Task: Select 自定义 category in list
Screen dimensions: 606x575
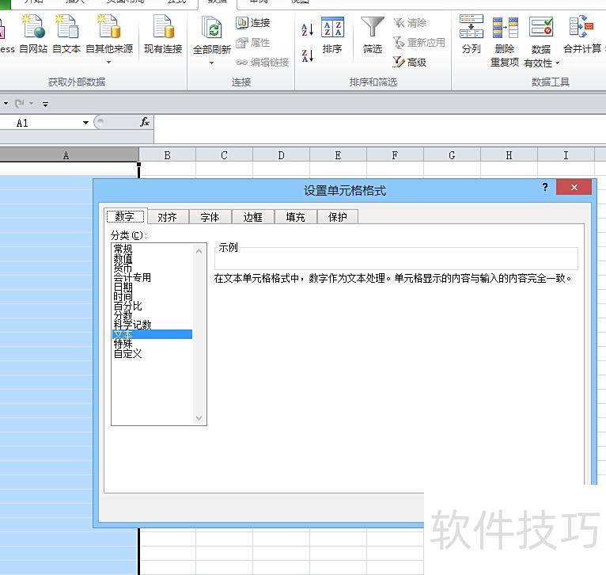Action: [x=152, y=353]
